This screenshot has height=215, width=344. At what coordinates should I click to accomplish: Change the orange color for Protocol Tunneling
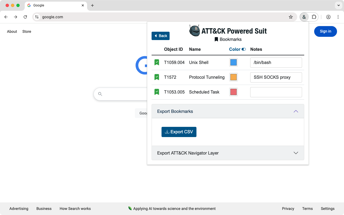pos(234,77)
